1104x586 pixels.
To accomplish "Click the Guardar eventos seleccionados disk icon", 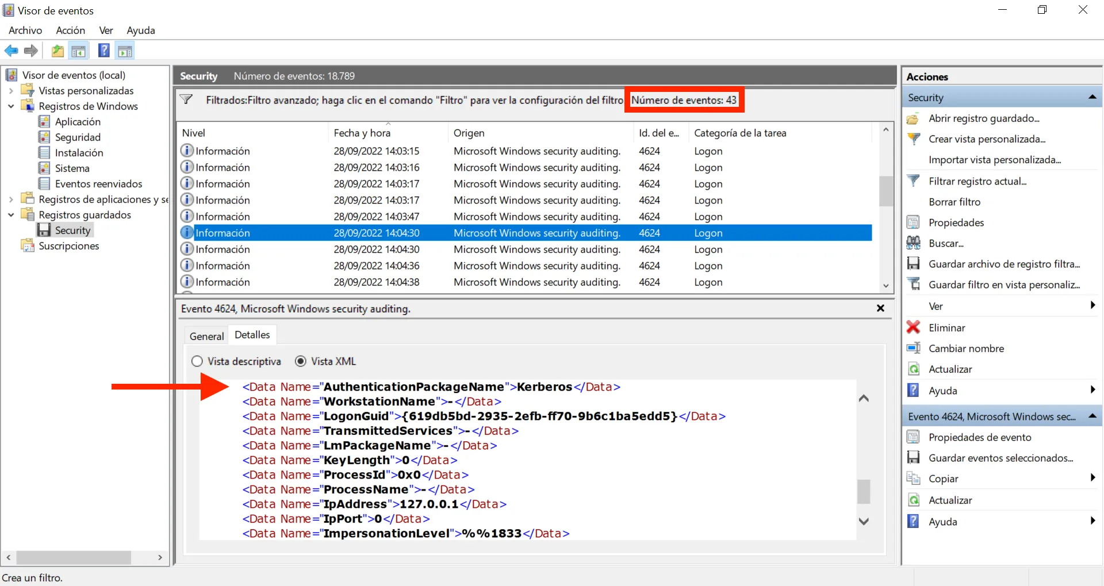I will 913,458.
